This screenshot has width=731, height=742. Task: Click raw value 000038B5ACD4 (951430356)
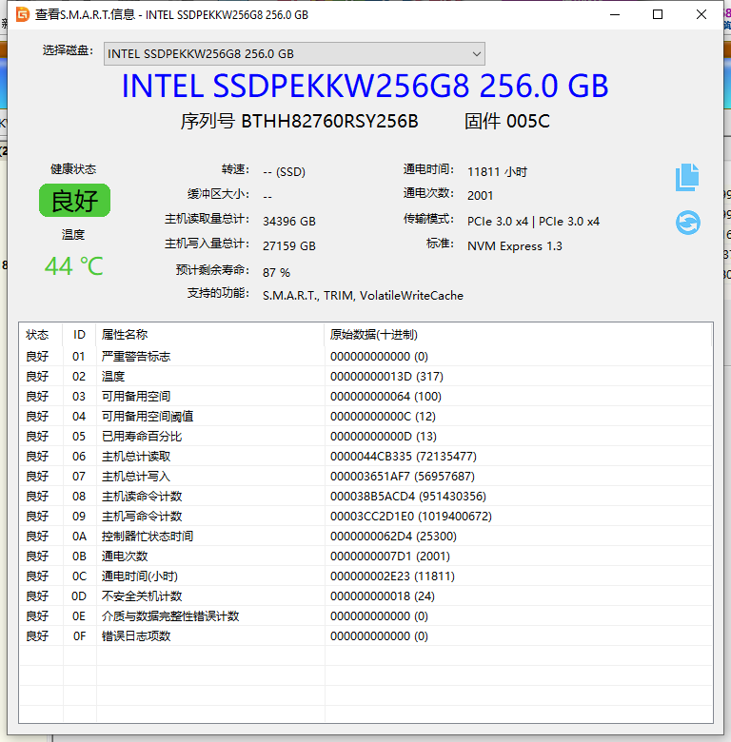408,496
